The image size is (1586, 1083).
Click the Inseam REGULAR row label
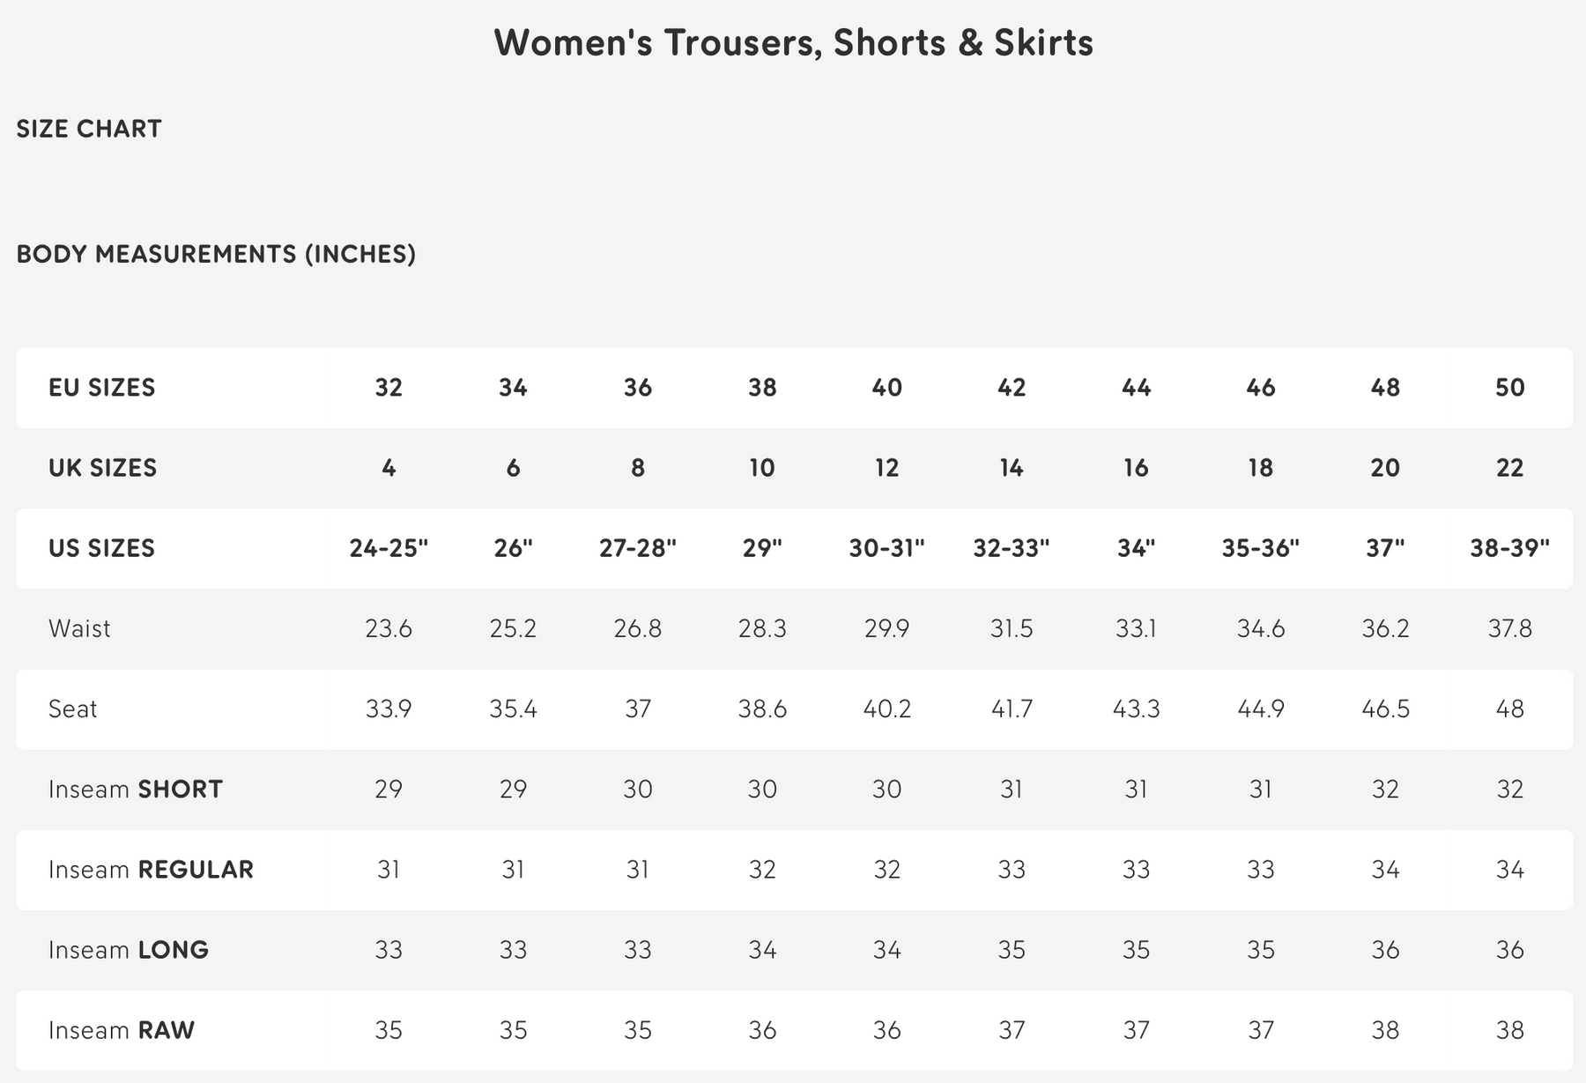tap(151, 870)
